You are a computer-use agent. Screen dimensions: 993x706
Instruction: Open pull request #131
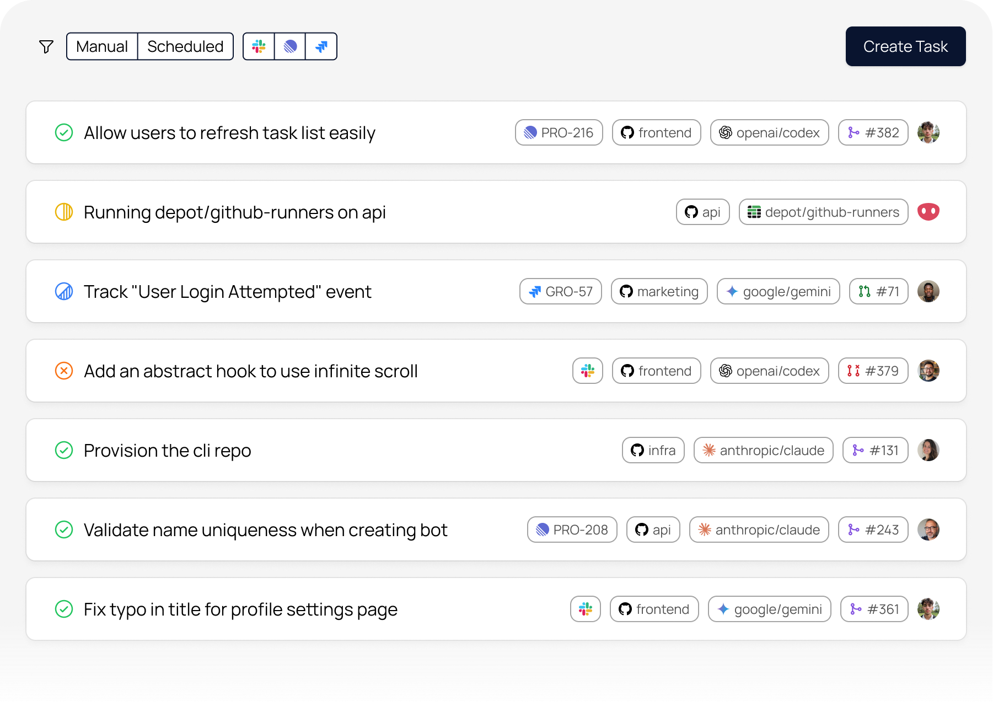(876, 450)
